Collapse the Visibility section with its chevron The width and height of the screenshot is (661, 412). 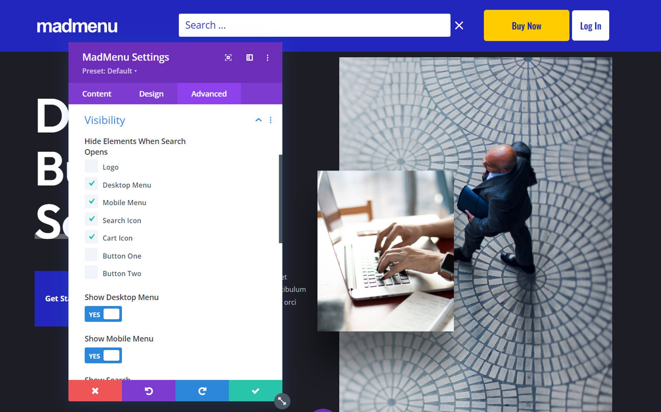(259, 120)
